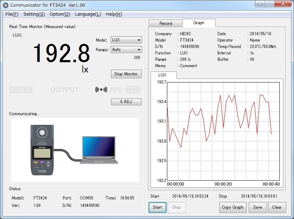
Task: Open the Option menu
Action: [x=60, y=14]
